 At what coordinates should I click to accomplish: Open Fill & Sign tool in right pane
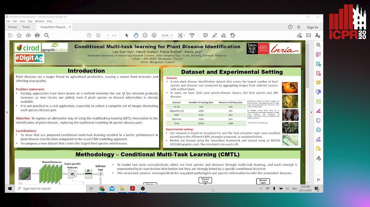point(318,111)
